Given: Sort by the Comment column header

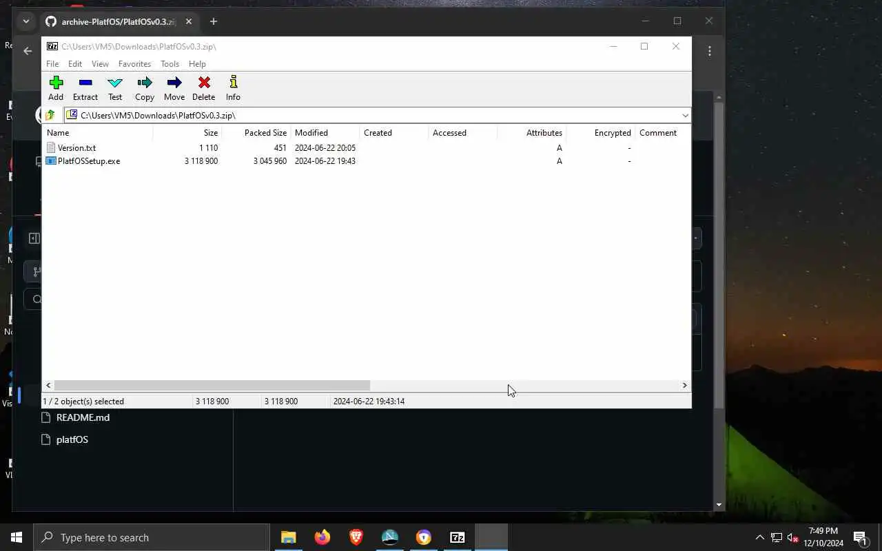Looking at the screenshot, I should [x=662, y=133].
